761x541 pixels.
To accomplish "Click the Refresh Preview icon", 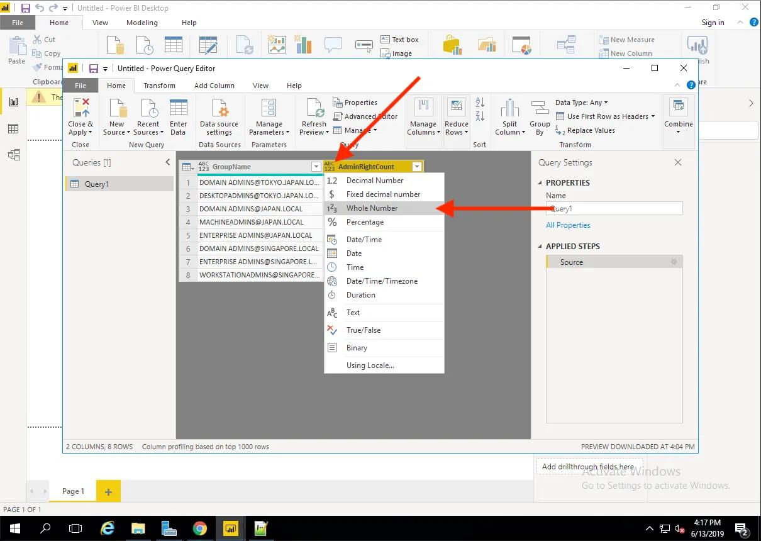I will [314, 108].
